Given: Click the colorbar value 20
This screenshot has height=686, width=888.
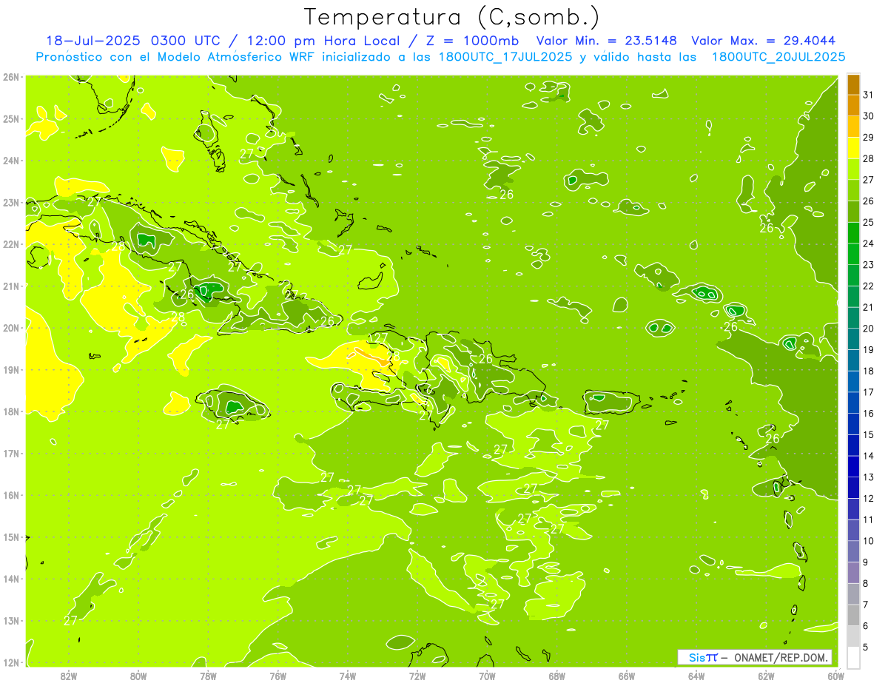Looking at the screenshot, I should (x=869, y=329).
